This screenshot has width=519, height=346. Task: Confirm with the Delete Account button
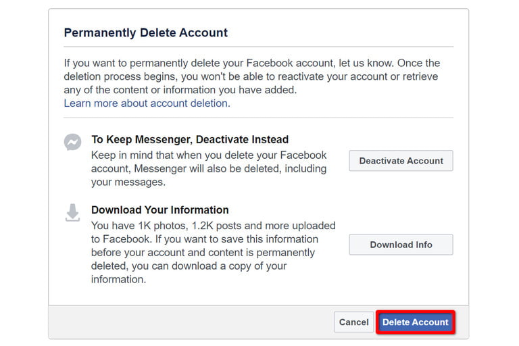[415, 322]
